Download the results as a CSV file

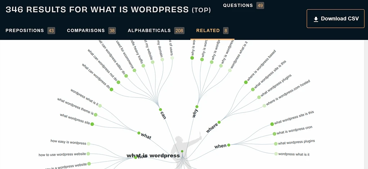click(x=335, y=19)
